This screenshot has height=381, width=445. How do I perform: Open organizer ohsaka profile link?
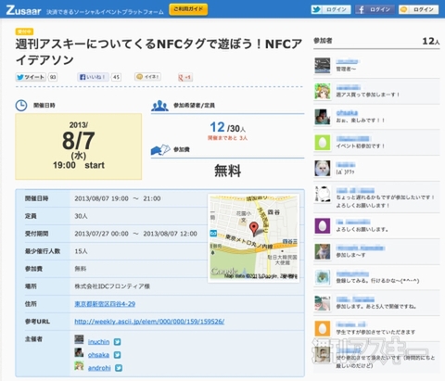[98, 355]
